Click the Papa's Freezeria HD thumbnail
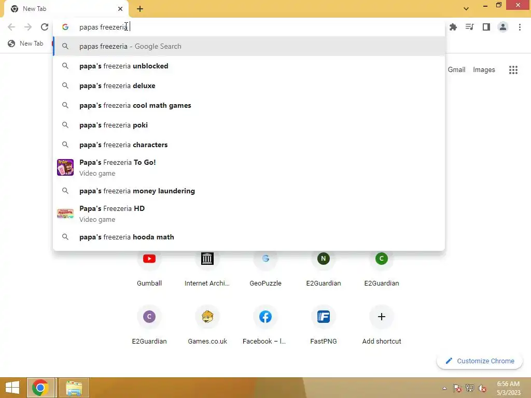The image size is (531, 398). [x=65, y=214]
